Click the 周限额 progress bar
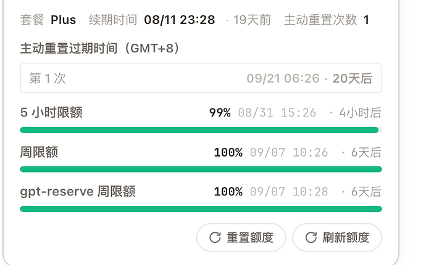Image resolution: width=426 pixels, height=265 pixels. coord(201,169)
